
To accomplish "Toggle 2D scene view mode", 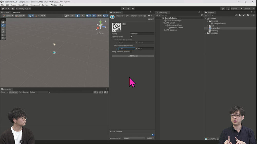I will (x=72, y=16).
